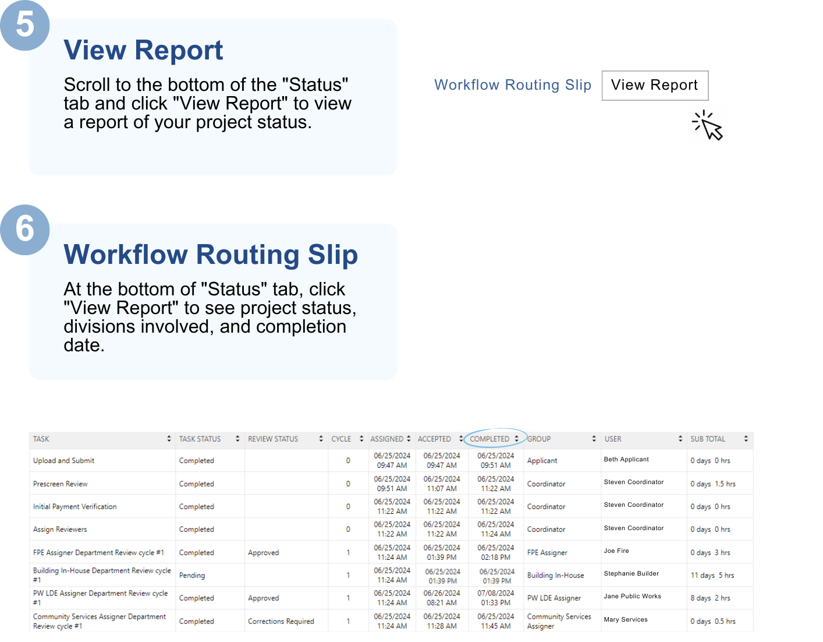823x642 pixels.
Task: Click Approved in the PW LDE Assigner row
Action: (264, 598)
